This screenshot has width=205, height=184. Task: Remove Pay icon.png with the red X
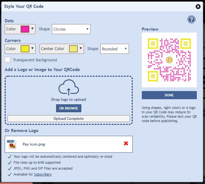point(126,143)
